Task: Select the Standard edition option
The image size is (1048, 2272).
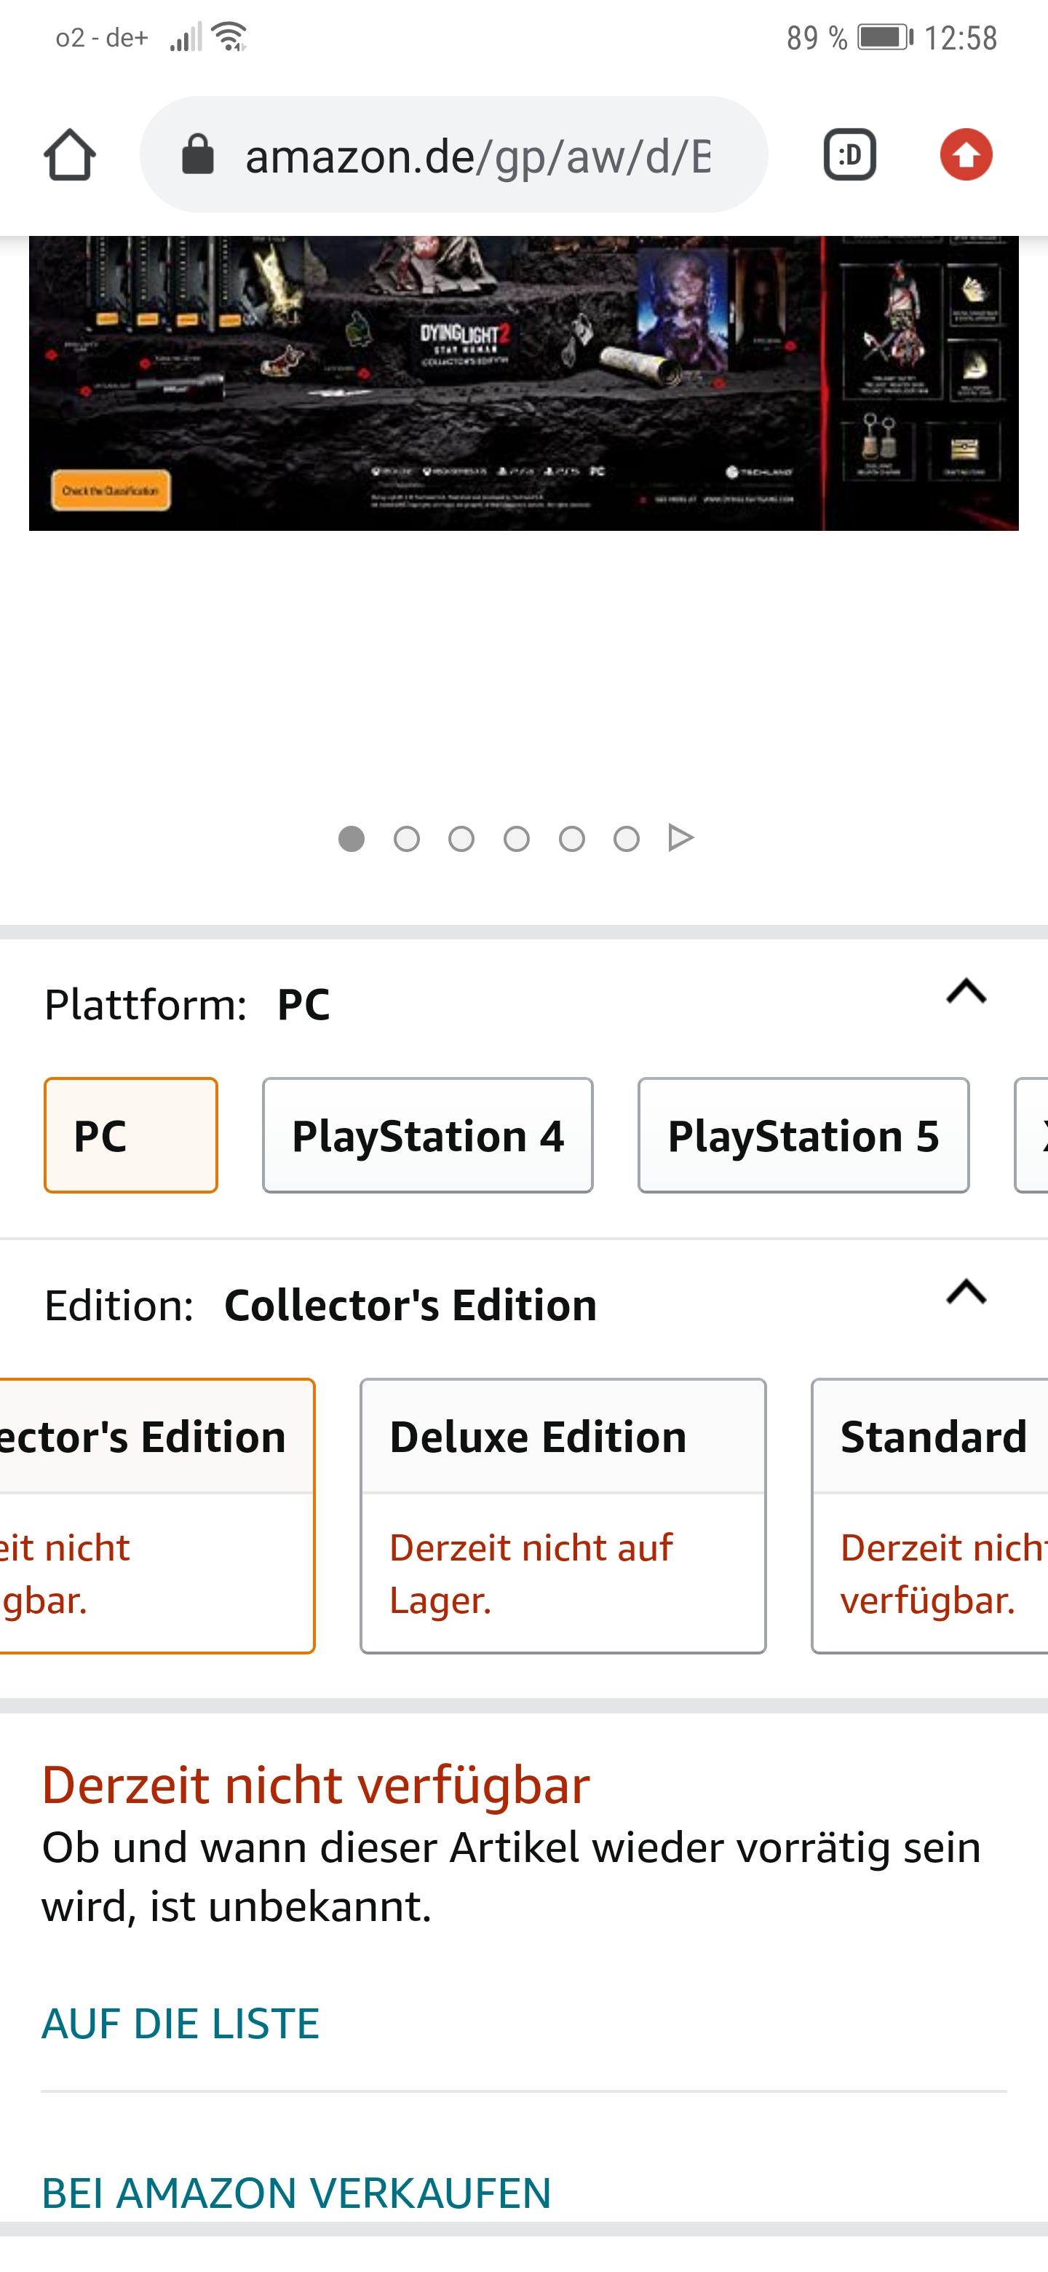Action: pyautogui.click(x=930, y=1515)
